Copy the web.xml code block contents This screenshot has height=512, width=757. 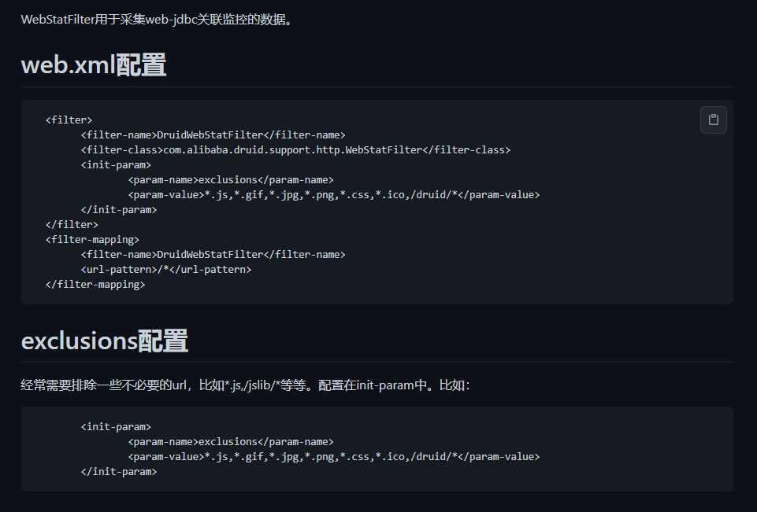pyautogui.click(x=713, y=120)
